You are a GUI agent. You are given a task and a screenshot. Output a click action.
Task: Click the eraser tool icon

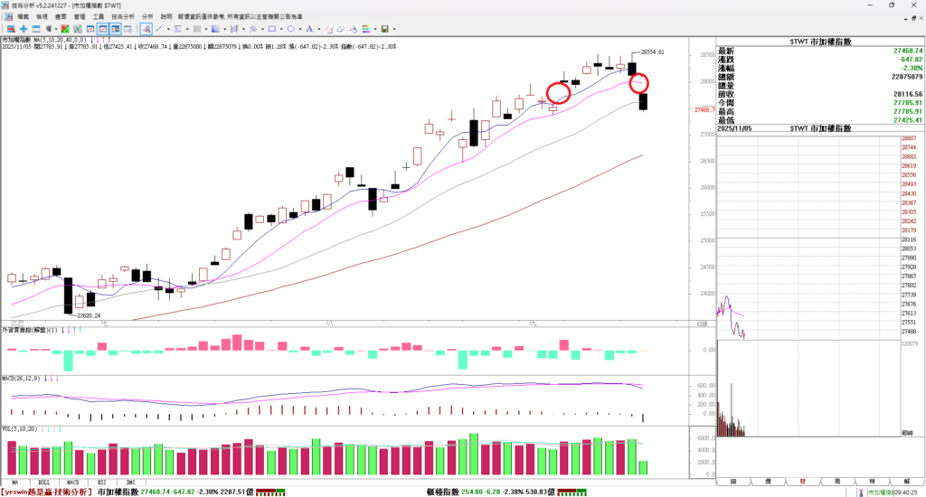tap(341, 29)
